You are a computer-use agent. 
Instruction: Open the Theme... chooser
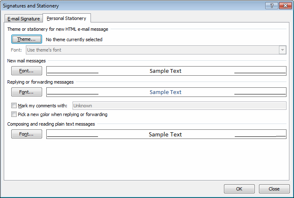coord(26,39)
